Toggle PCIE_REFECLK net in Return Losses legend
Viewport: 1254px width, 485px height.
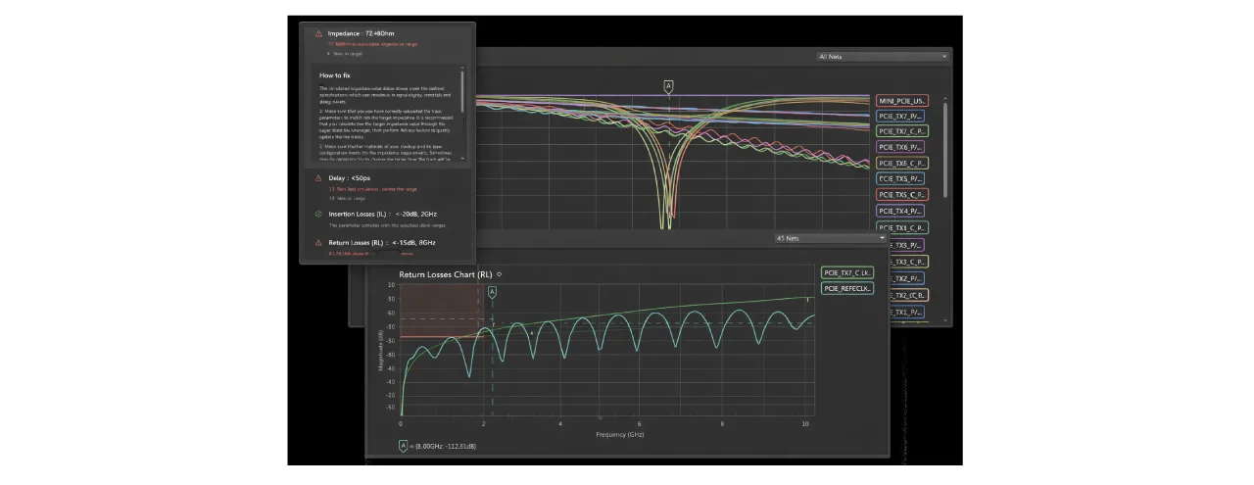[x=847, y=289]
